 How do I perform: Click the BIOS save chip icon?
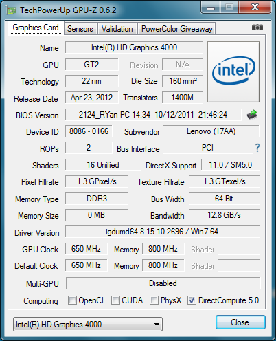coord(252,115)
